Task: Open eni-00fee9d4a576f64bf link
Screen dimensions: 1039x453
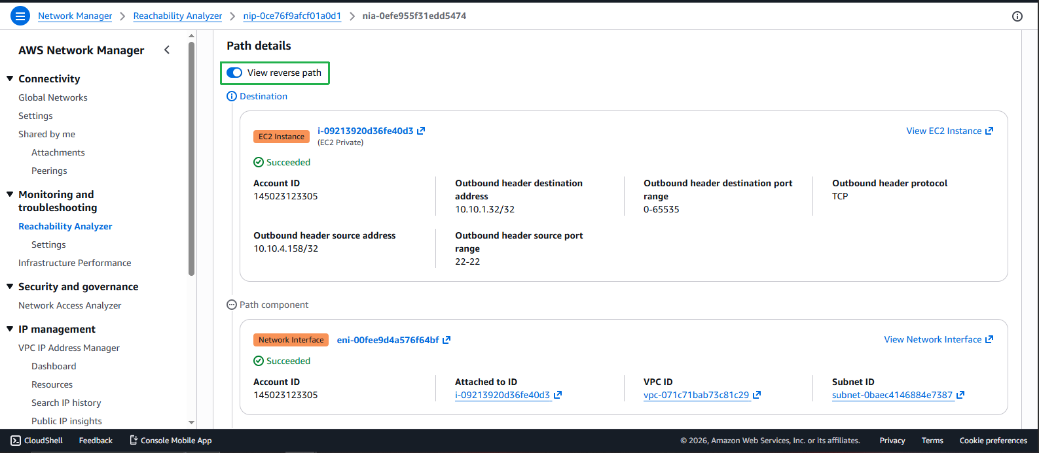Action: [388, 340]
